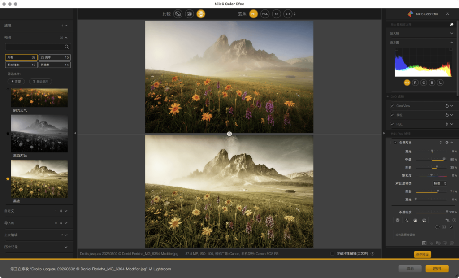
Task: Select the second control line tool icon
Action: (407, 220)
